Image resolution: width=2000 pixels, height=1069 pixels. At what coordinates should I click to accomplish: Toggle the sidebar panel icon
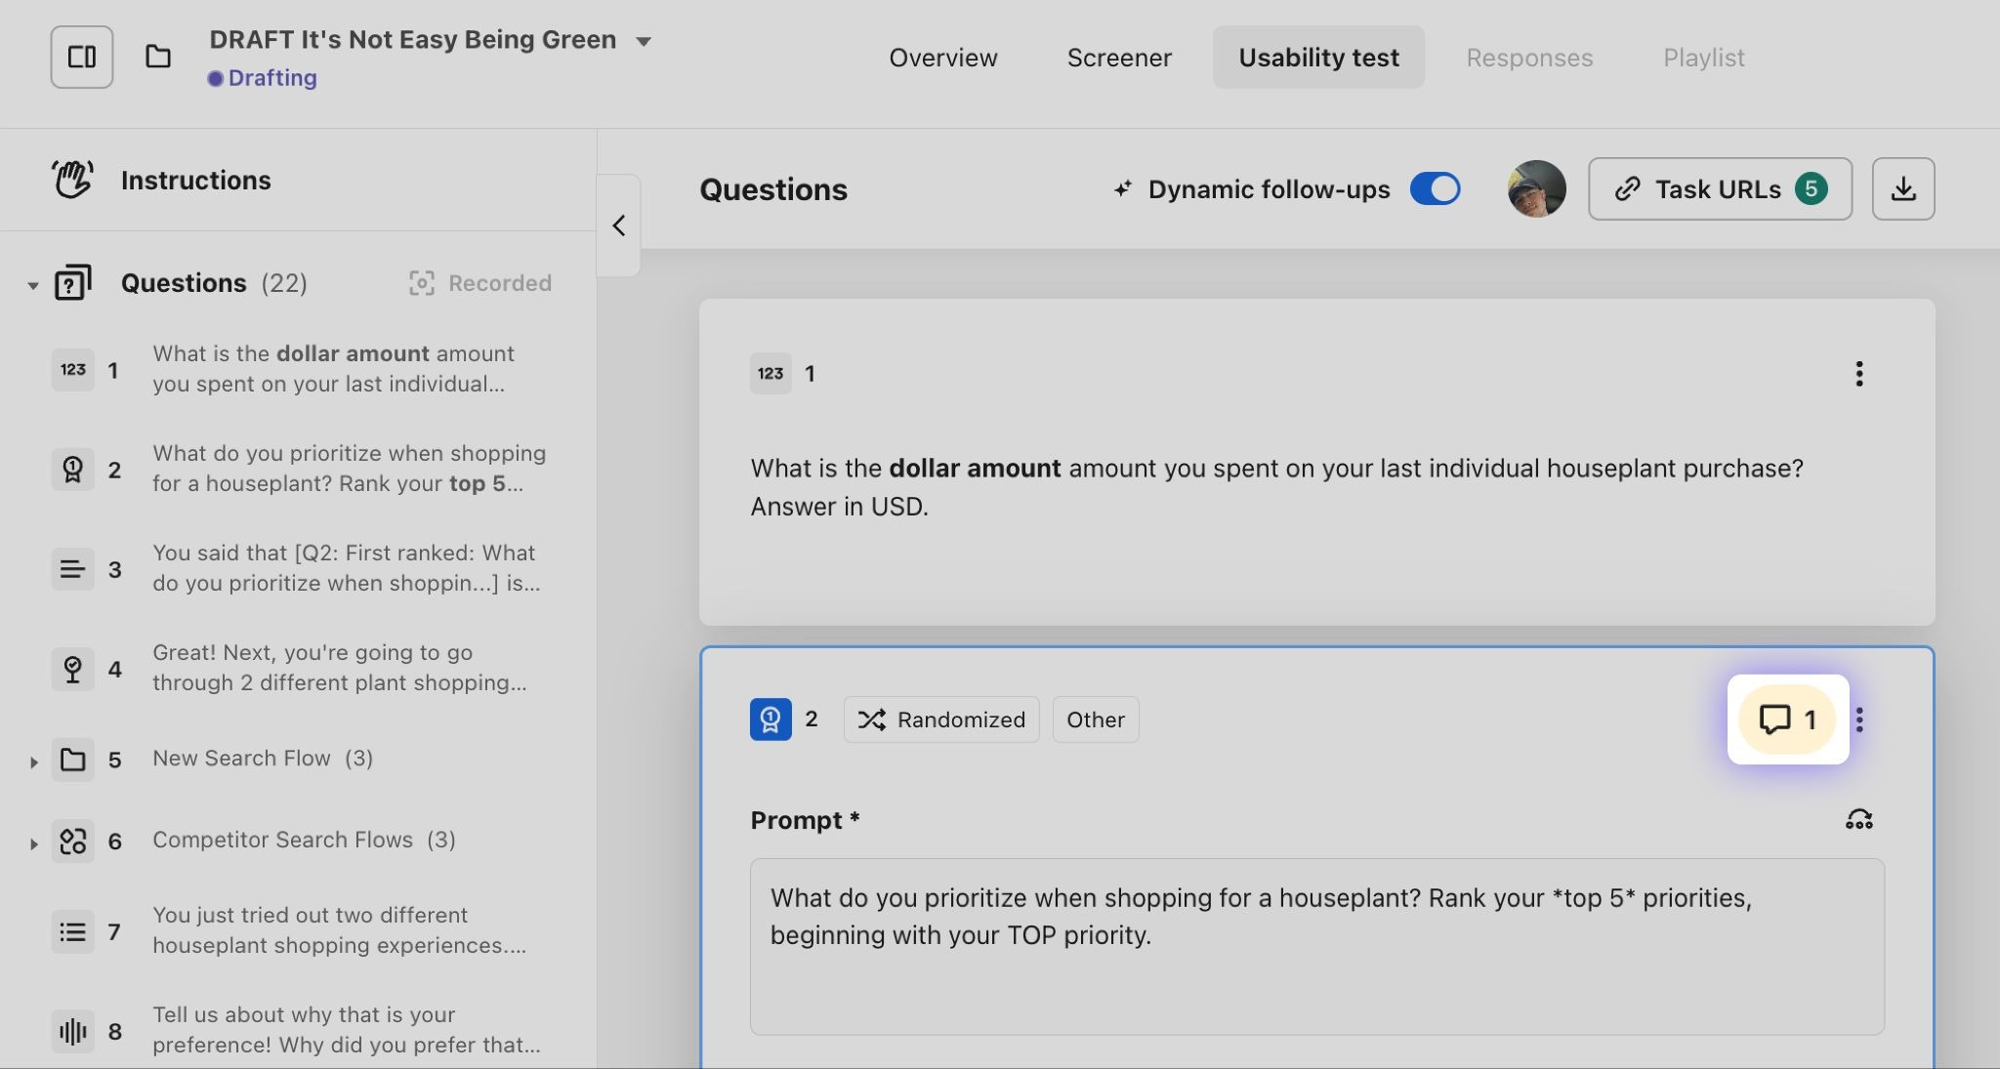coord(82,58)
